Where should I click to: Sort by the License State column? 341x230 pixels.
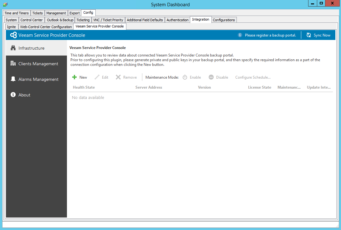260,87
